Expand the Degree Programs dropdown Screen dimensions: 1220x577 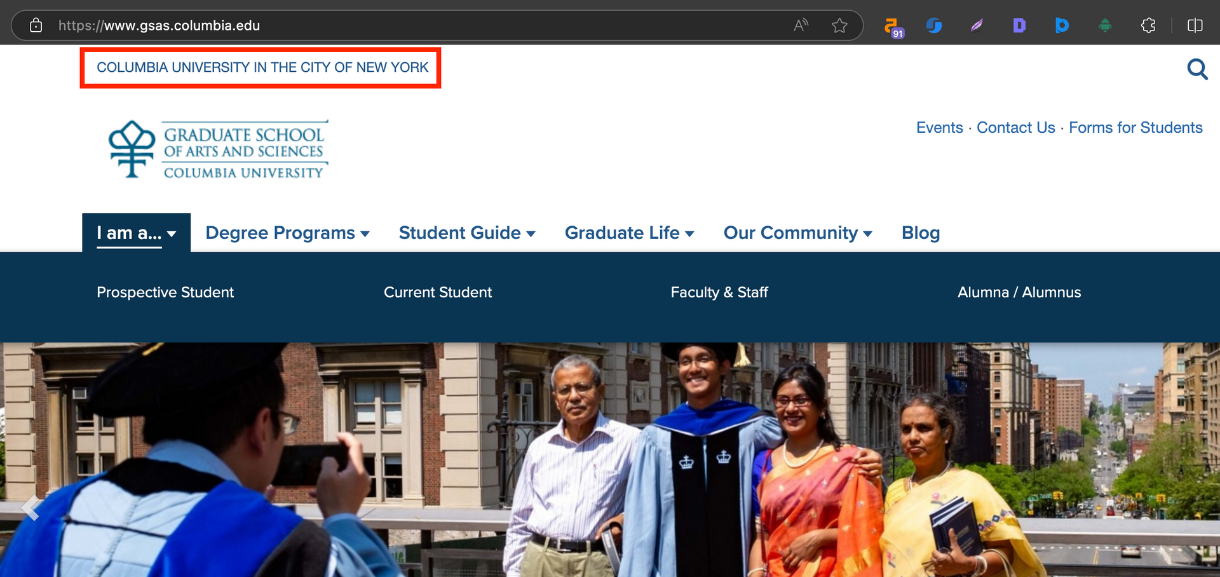coord(287,233)
